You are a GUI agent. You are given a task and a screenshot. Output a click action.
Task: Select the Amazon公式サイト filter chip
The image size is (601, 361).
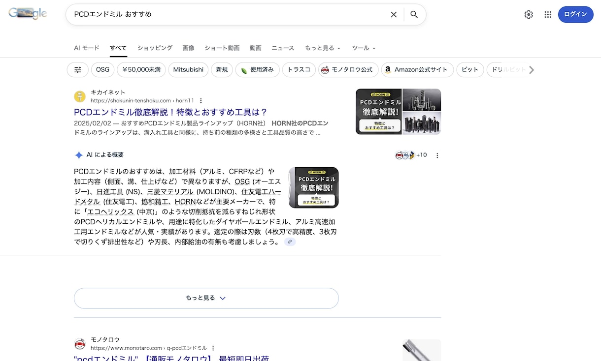pyautogui.click(x=417, y=70)
